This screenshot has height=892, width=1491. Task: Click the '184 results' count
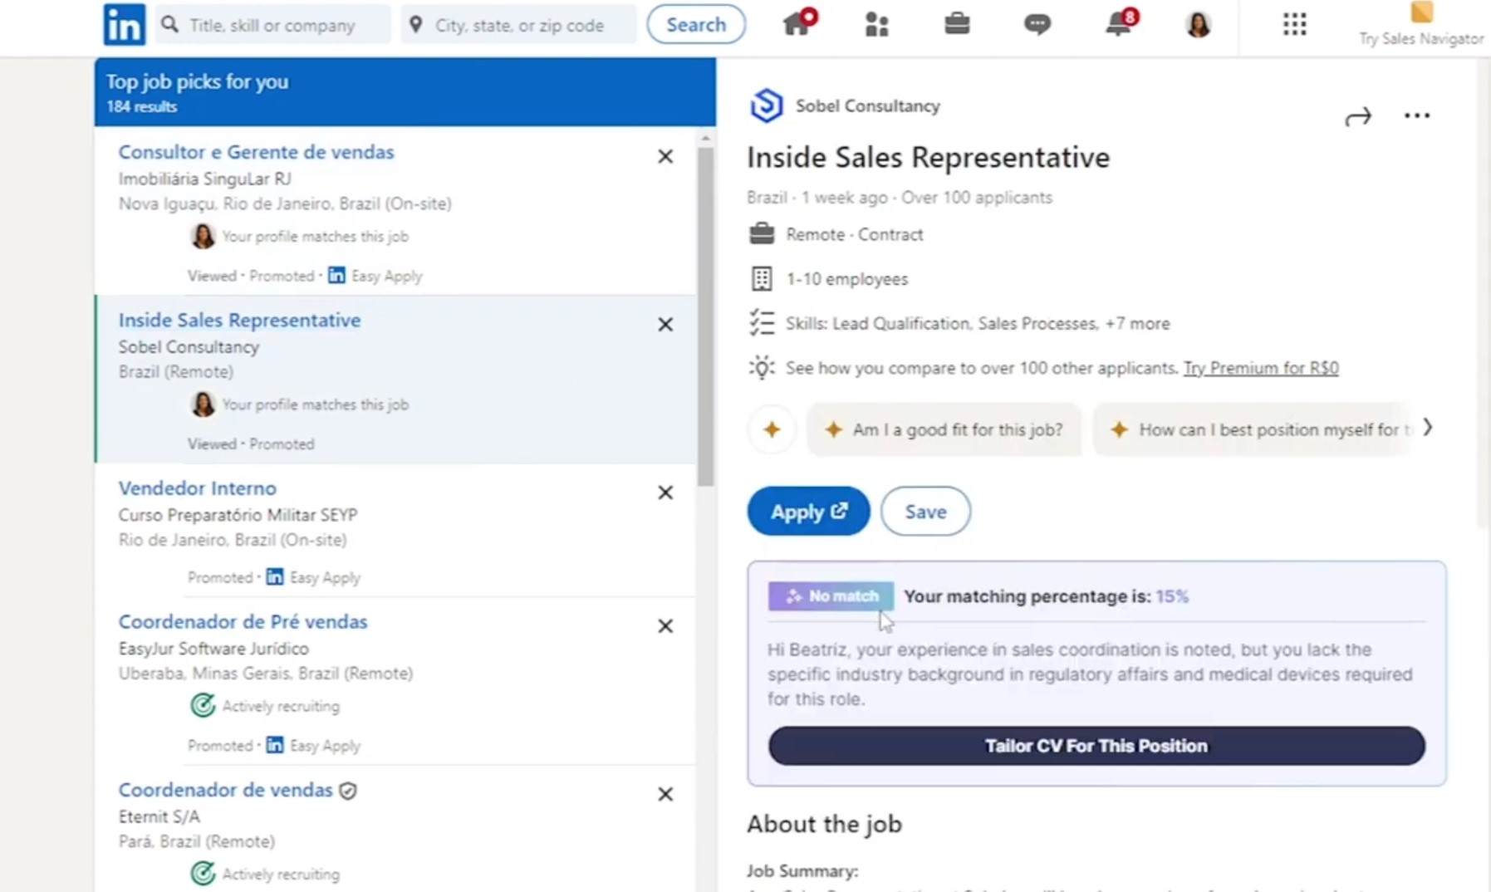click(x=141, y=107)
